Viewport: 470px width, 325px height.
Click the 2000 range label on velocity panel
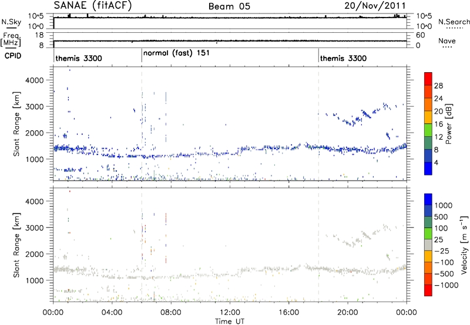[34, 254]
